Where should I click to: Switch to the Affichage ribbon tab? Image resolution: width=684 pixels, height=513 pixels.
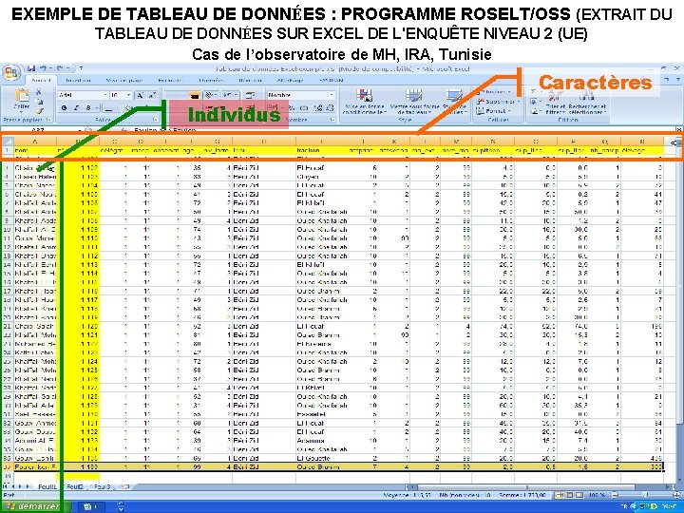[x=290, y=80]
